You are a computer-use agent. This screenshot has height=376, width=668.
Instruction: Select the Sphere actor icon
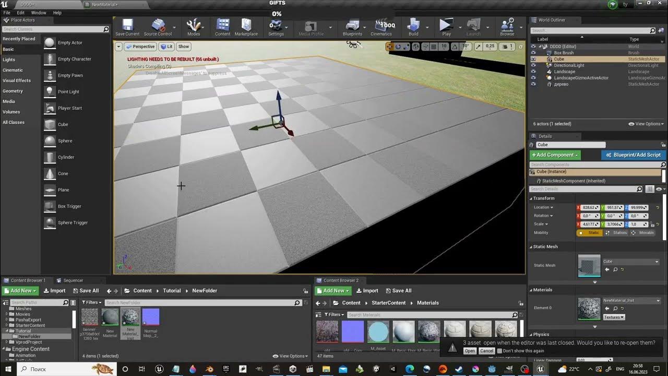tap(50, 141)
